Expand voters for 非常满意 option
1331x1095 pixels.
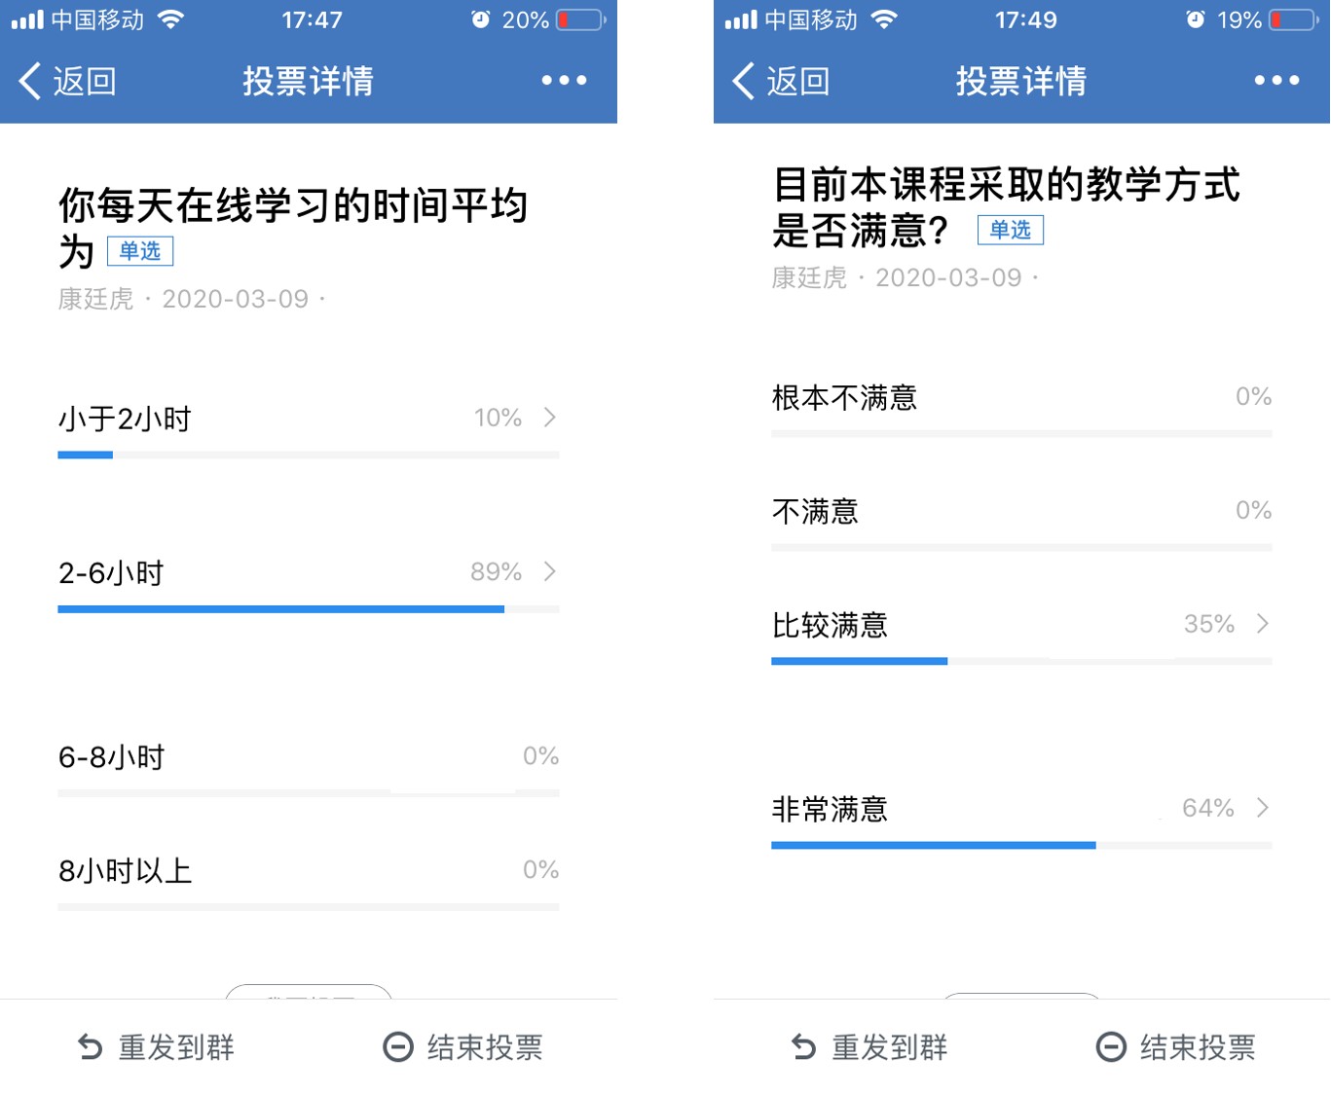(x=1263, y=808)
